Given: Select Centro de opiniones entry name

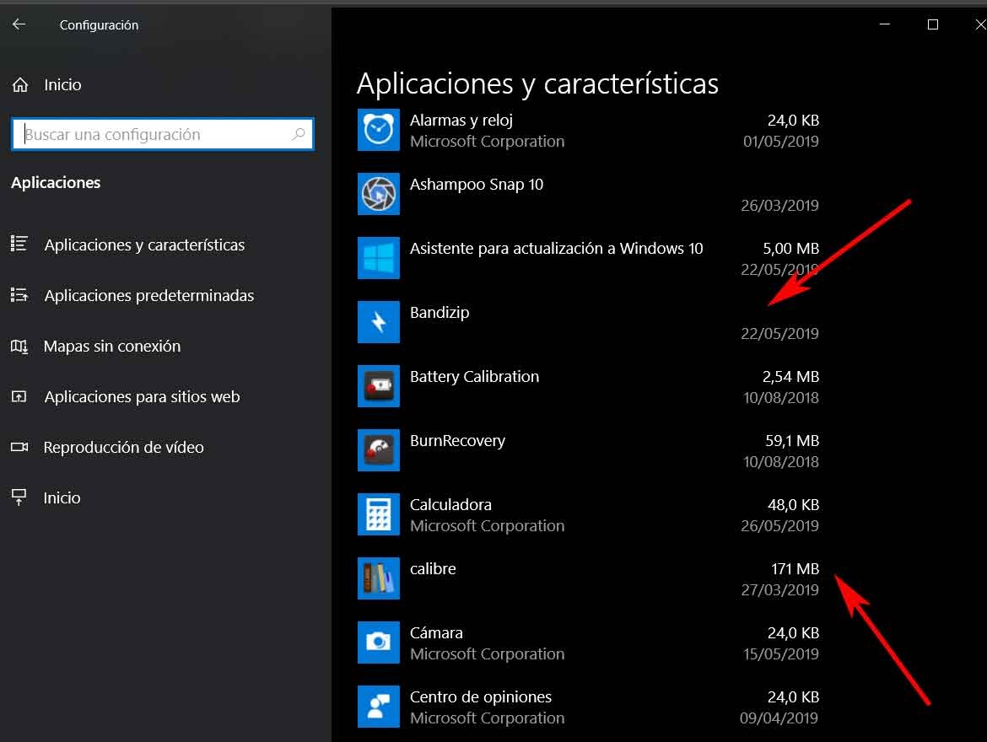Looking at the screenshot, I should (481, 696).
